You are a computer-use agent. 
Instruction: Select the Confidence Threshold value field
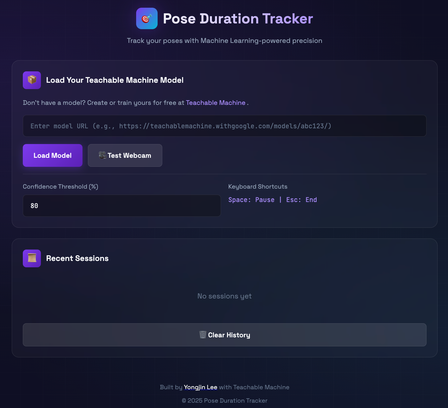tap(122, 205)
